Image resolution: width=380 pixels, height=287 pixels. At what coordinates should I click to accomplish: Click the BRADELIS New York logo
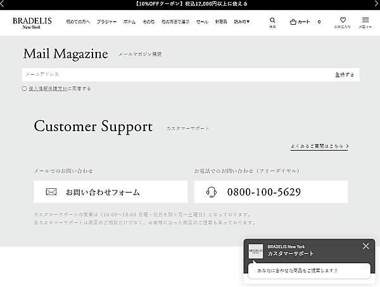click(x=28, y=22)
